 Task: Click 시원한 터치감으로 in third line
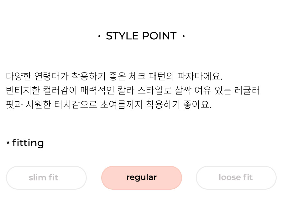61,105
